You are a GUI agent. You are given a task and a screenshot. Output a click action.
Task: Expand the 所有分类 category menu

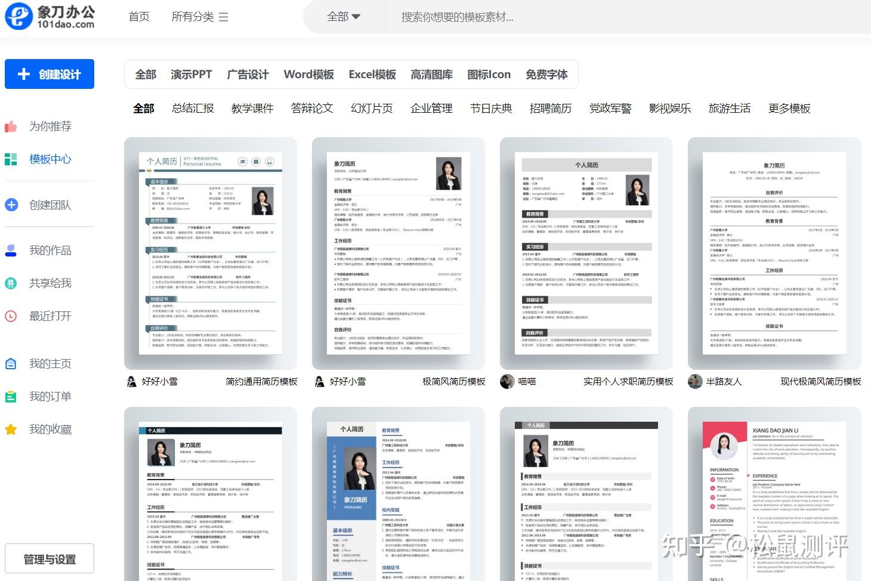(x=200, y=17)
